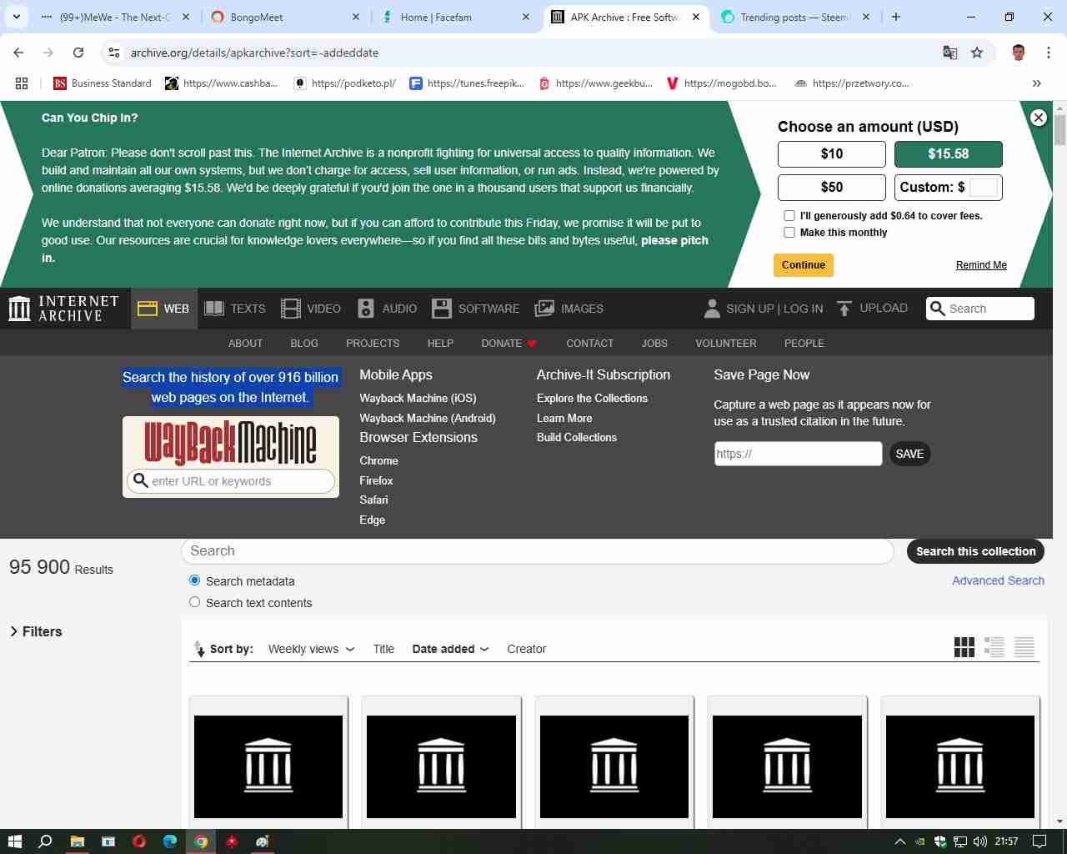Select the $10 donation amount

[x=831, y=154]
